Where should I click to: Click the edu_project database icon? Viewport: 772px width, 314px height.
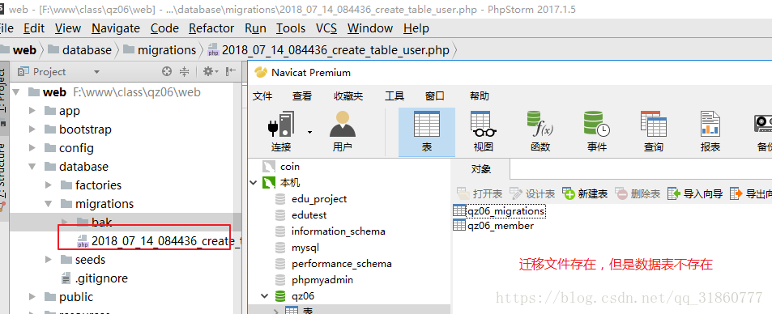pos(280,199)
